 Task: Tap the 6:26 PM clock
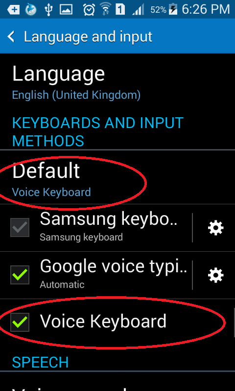(206, 9)
